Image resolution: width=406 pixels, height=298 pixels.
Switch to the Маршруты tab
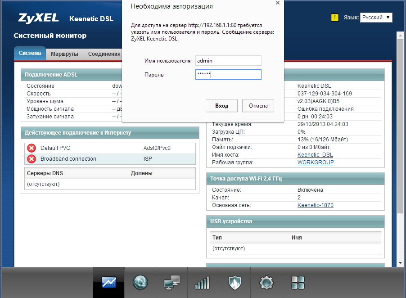[64, 54]
